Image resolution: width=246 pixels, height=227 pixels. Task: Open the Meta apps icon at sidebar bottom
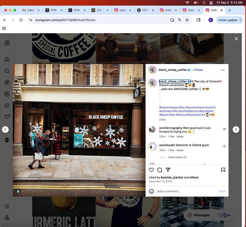7,217
